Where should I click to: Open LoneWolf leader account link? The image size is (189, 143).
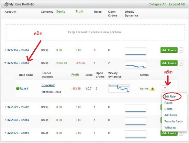coord(48,85)
